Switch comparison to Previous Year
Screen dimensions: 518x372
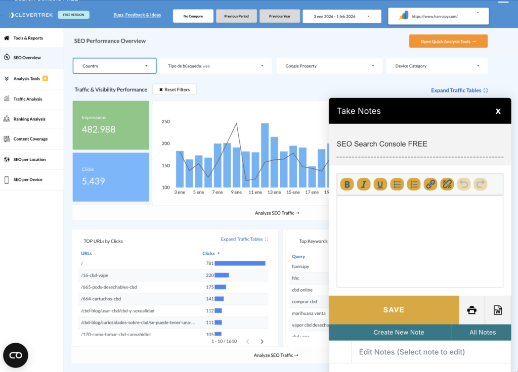(279, 16)
